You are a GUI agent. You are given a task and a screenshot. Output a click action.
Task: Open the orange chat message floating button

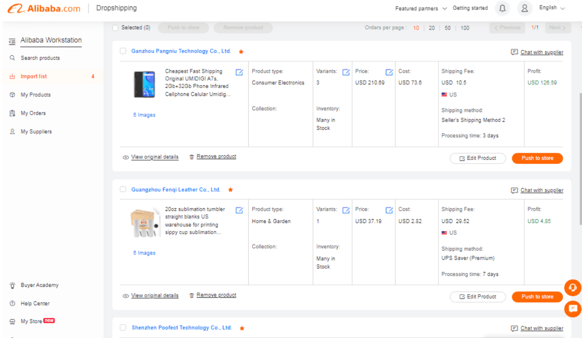click(x=573, y=309)
